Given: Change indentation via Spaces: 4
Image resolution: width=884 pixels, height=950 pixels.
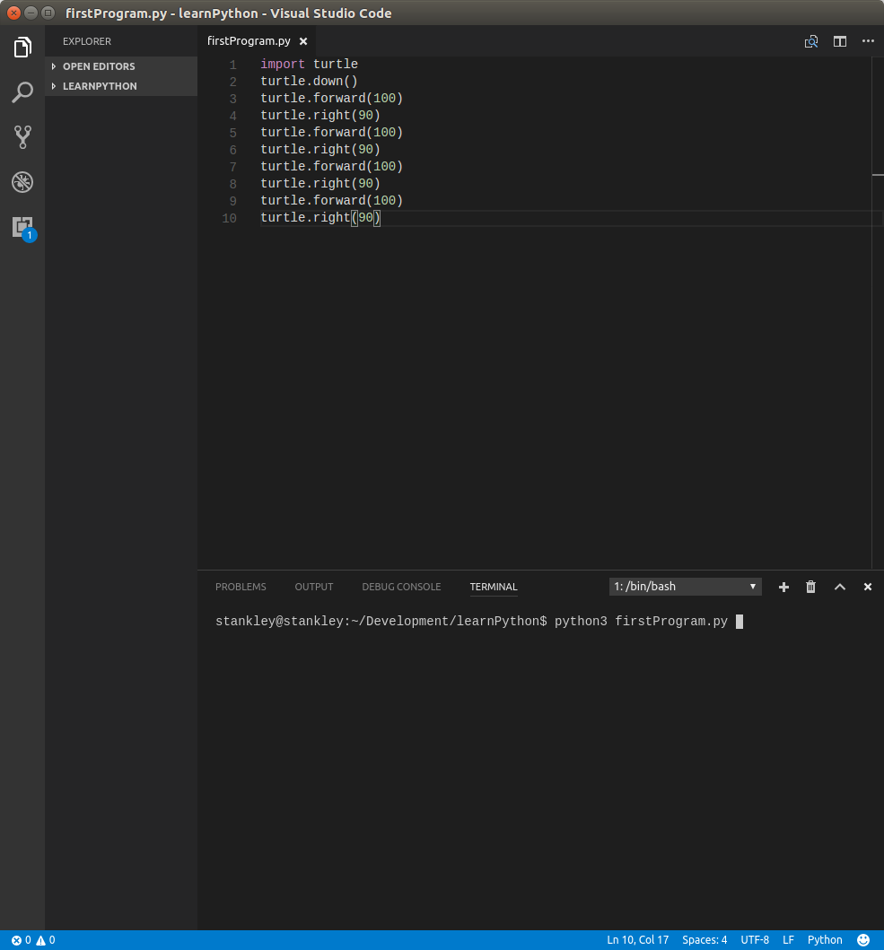Looking at the screenshot, I should pos(705,940).
